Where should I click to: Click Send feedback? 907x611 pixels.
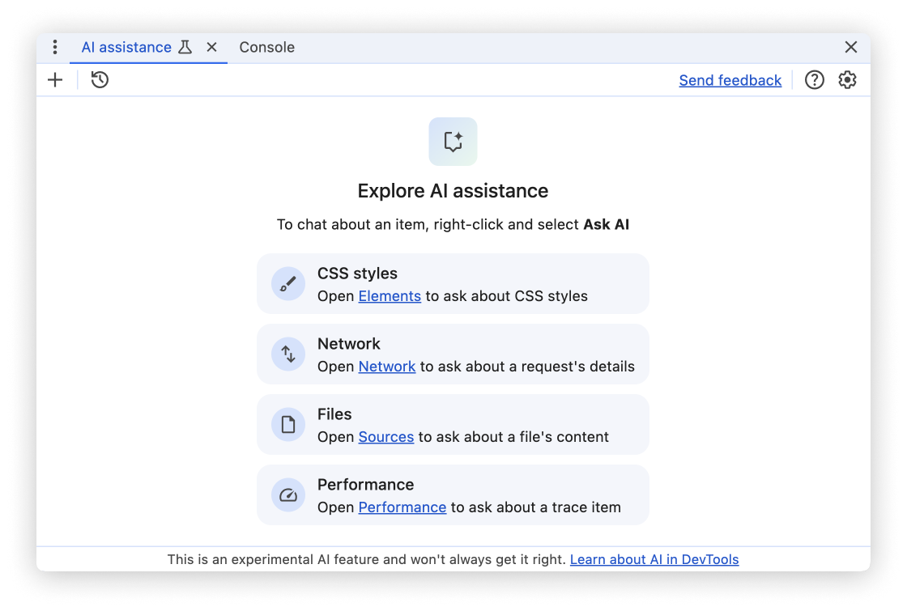click(x=730, y=79)
